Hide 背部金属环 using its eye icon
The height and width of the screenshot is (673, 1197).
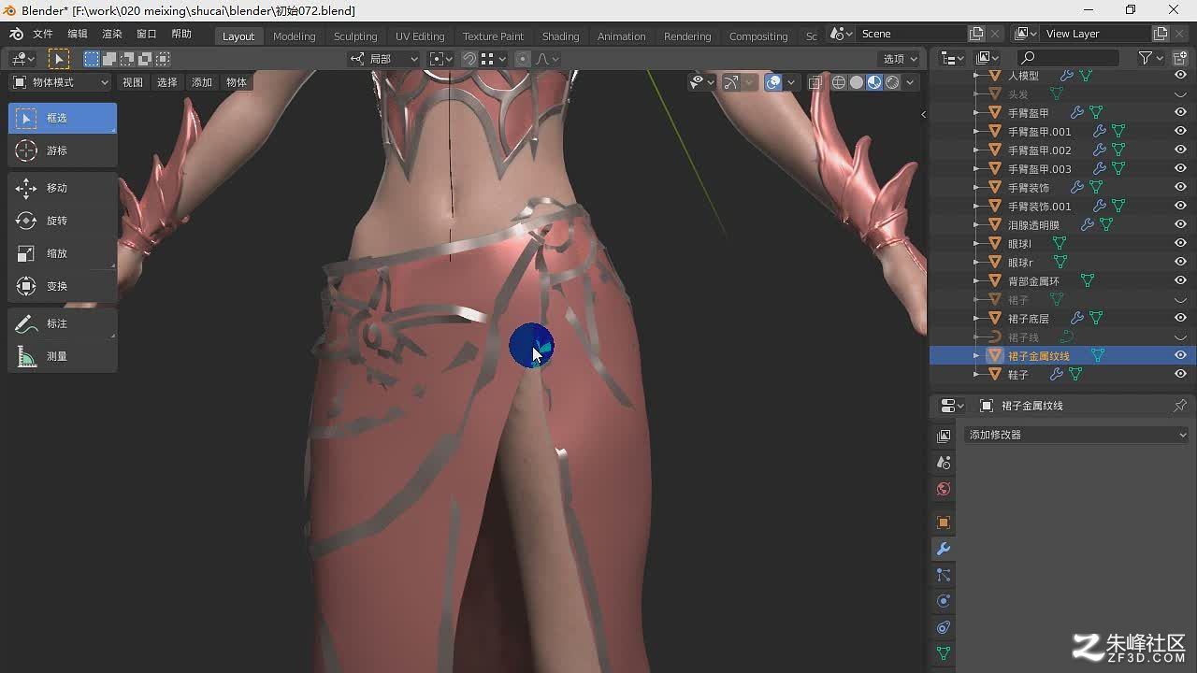1180,280
